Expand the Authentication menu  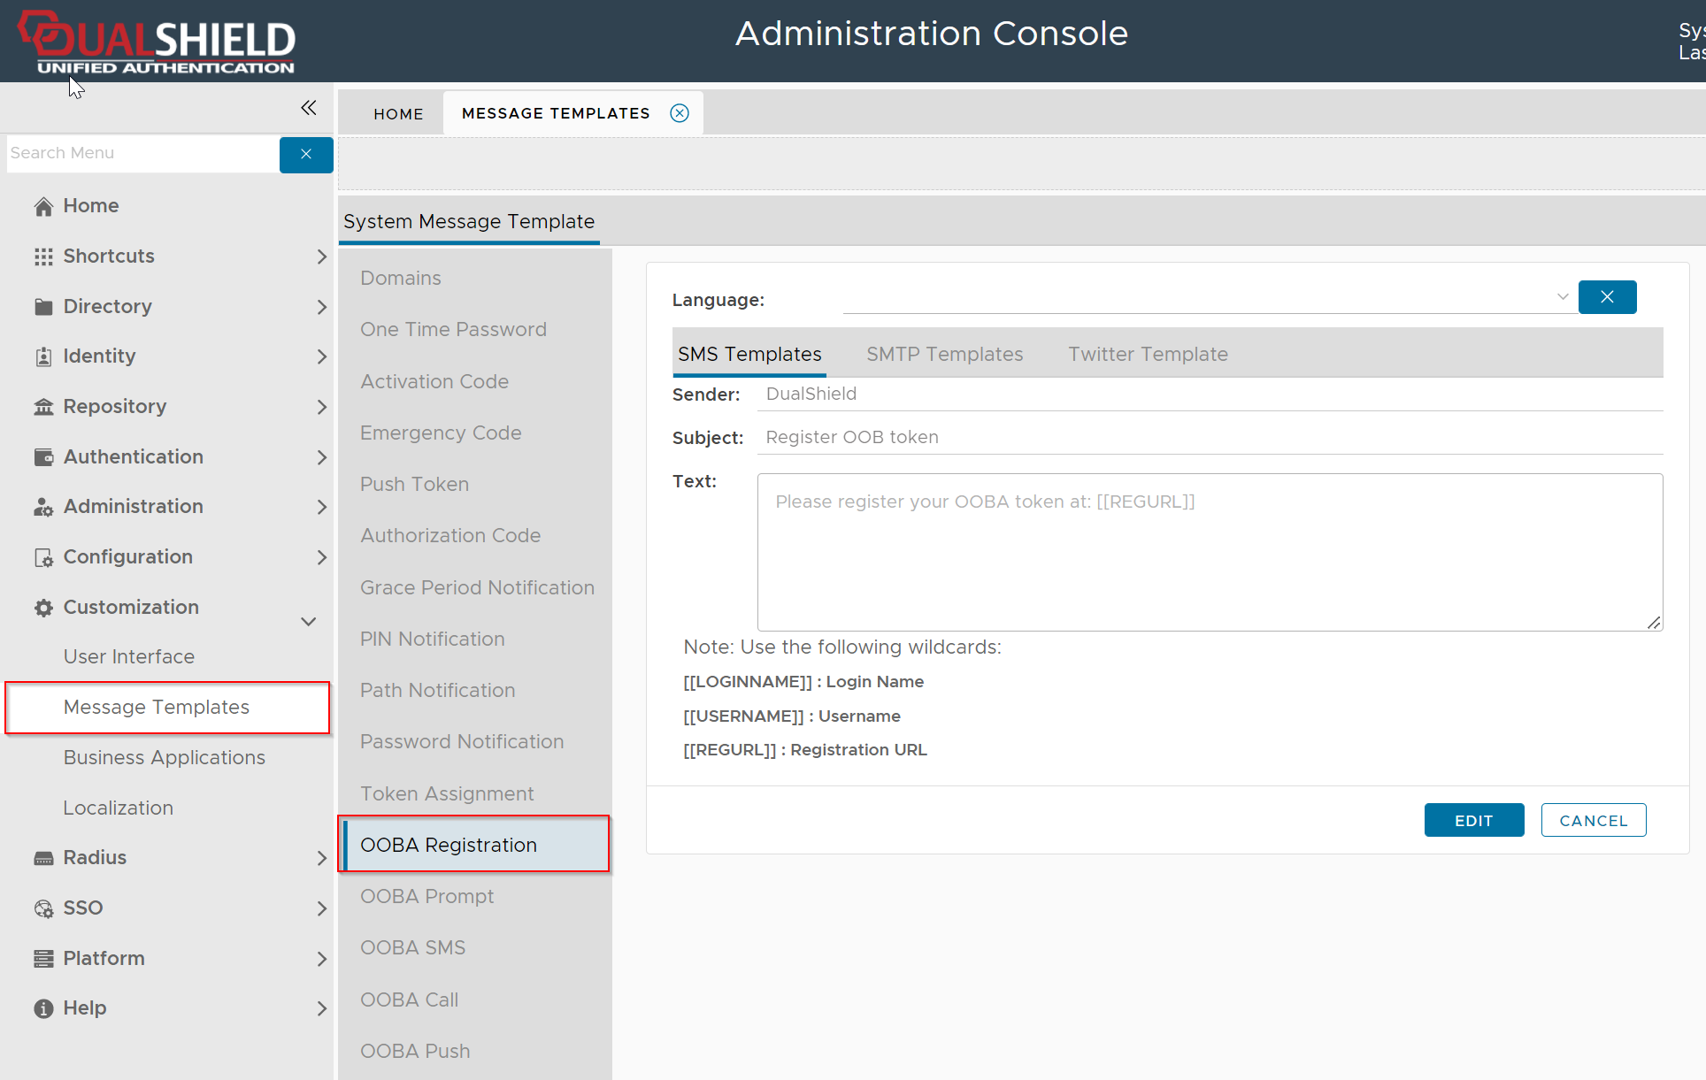pos(321,457)
